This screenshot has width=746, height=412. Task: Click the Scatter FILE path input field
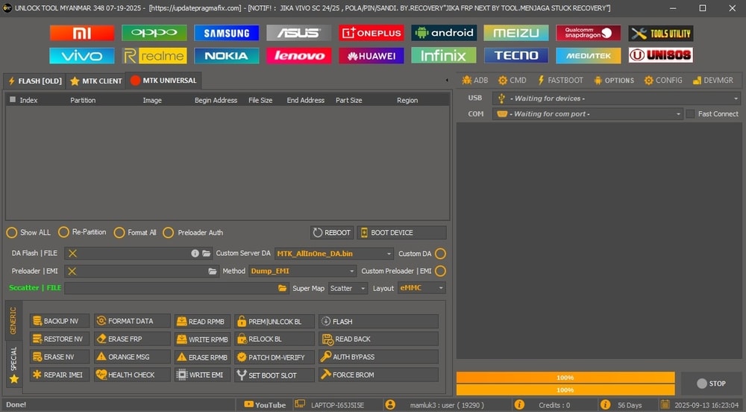pos(177,288)
